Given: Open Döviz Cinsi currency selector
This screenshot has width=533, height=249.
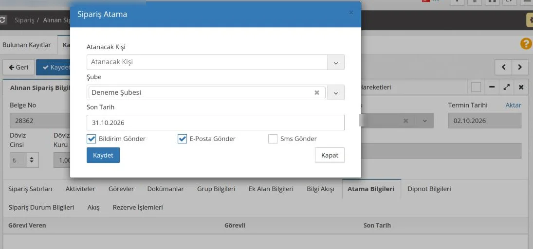Looking at the screenshot, I should pyautogui.click(x=24, y=160).
